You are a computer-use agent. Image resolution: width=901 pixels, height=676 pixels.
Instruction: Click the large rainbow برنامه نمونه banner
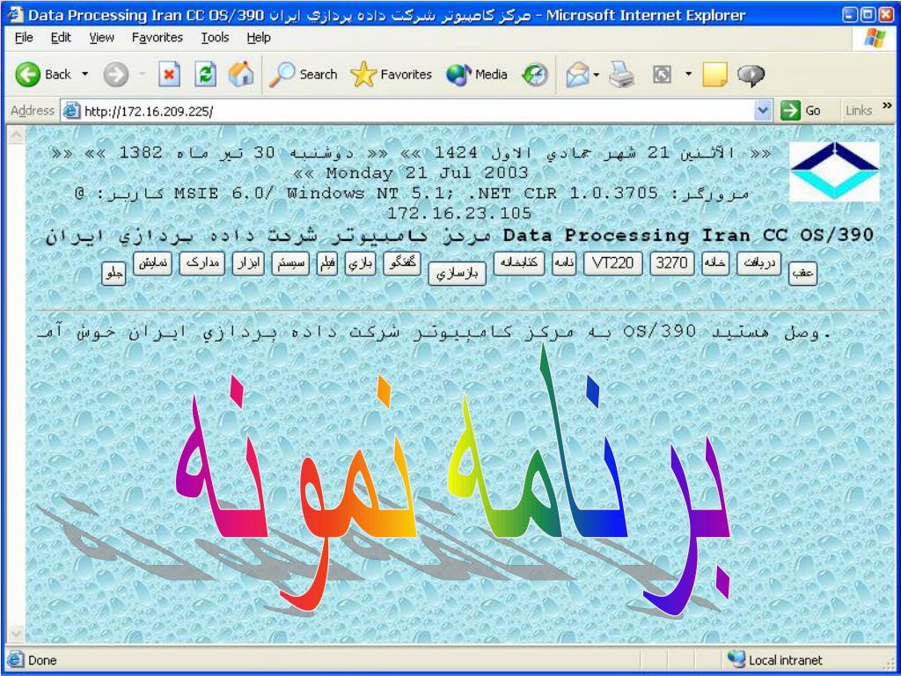(452, 480)
